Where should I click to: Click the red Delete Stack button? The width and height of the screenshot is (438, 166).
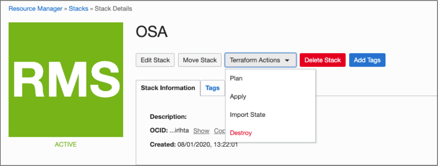pyautogui.click(x=322, y=60)
